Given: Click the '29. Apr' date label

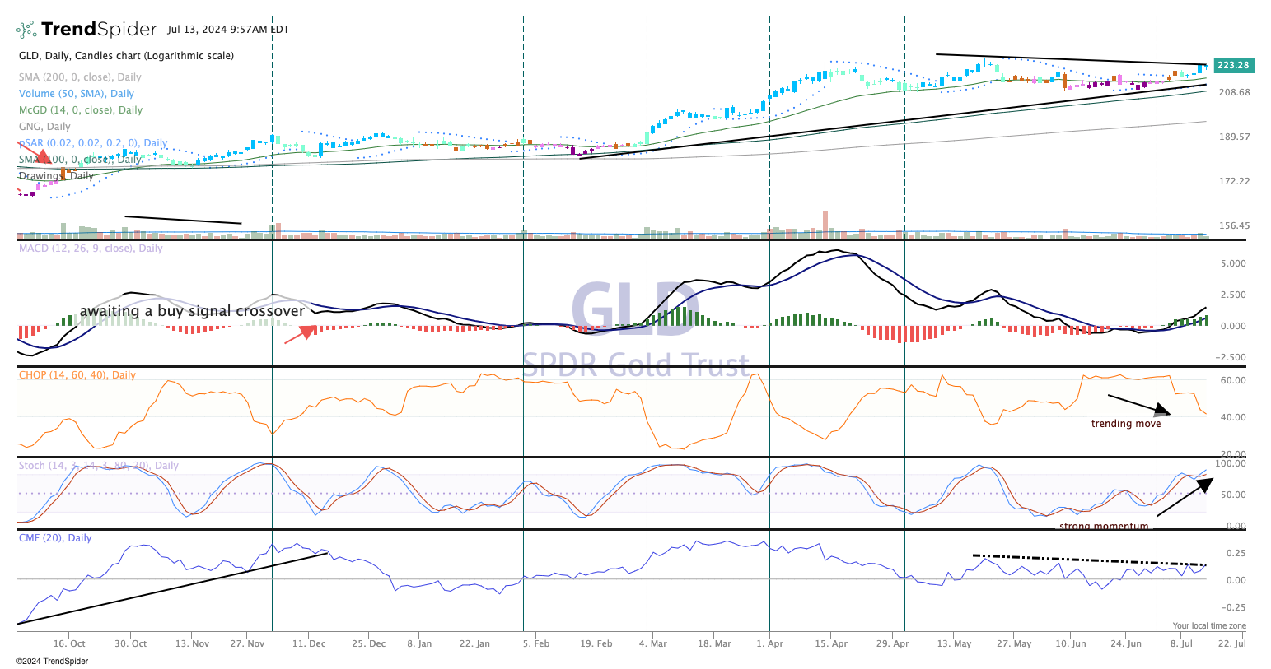Looking at the screenshot, I should click(892, 643).
